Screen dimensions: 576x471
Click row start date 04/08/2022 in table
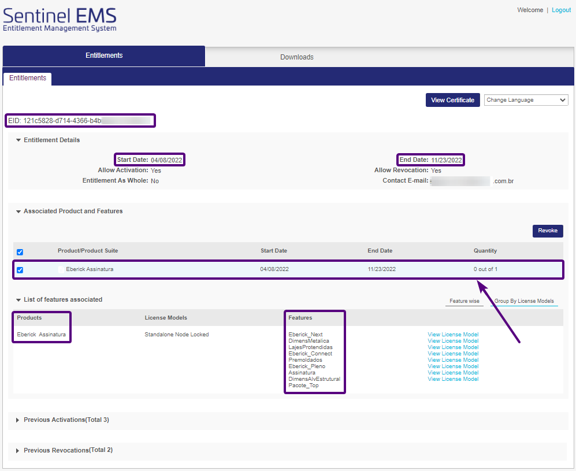coord(274,269)
